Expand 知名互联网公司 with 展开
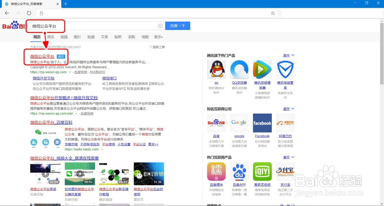Viewport: 384px width, 206px height. click(289, 109)
